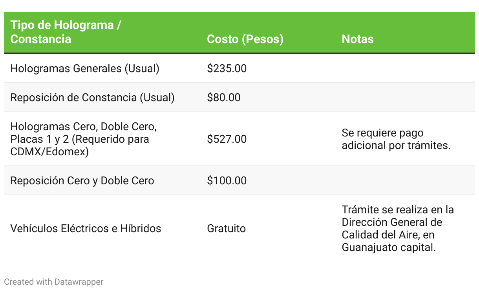Viewport: 479px width, 291px height.
Task: Click the 'Guanajuato capital.' text in the notes
Action: point(389,247)
